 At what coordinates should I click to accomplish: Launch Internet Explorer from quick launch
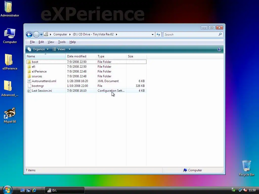(34, 190)
